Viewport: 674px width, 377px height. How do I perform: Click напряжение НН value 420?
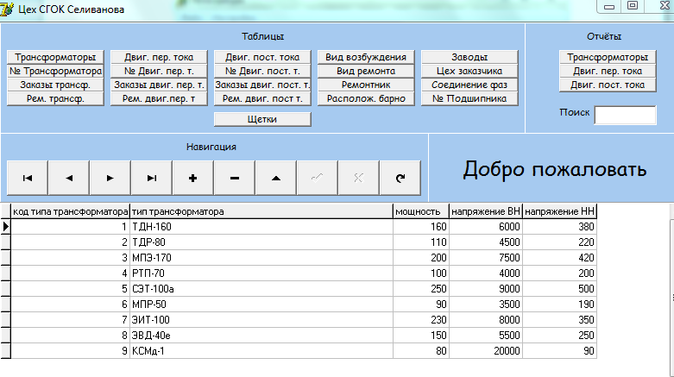[560, 257]
